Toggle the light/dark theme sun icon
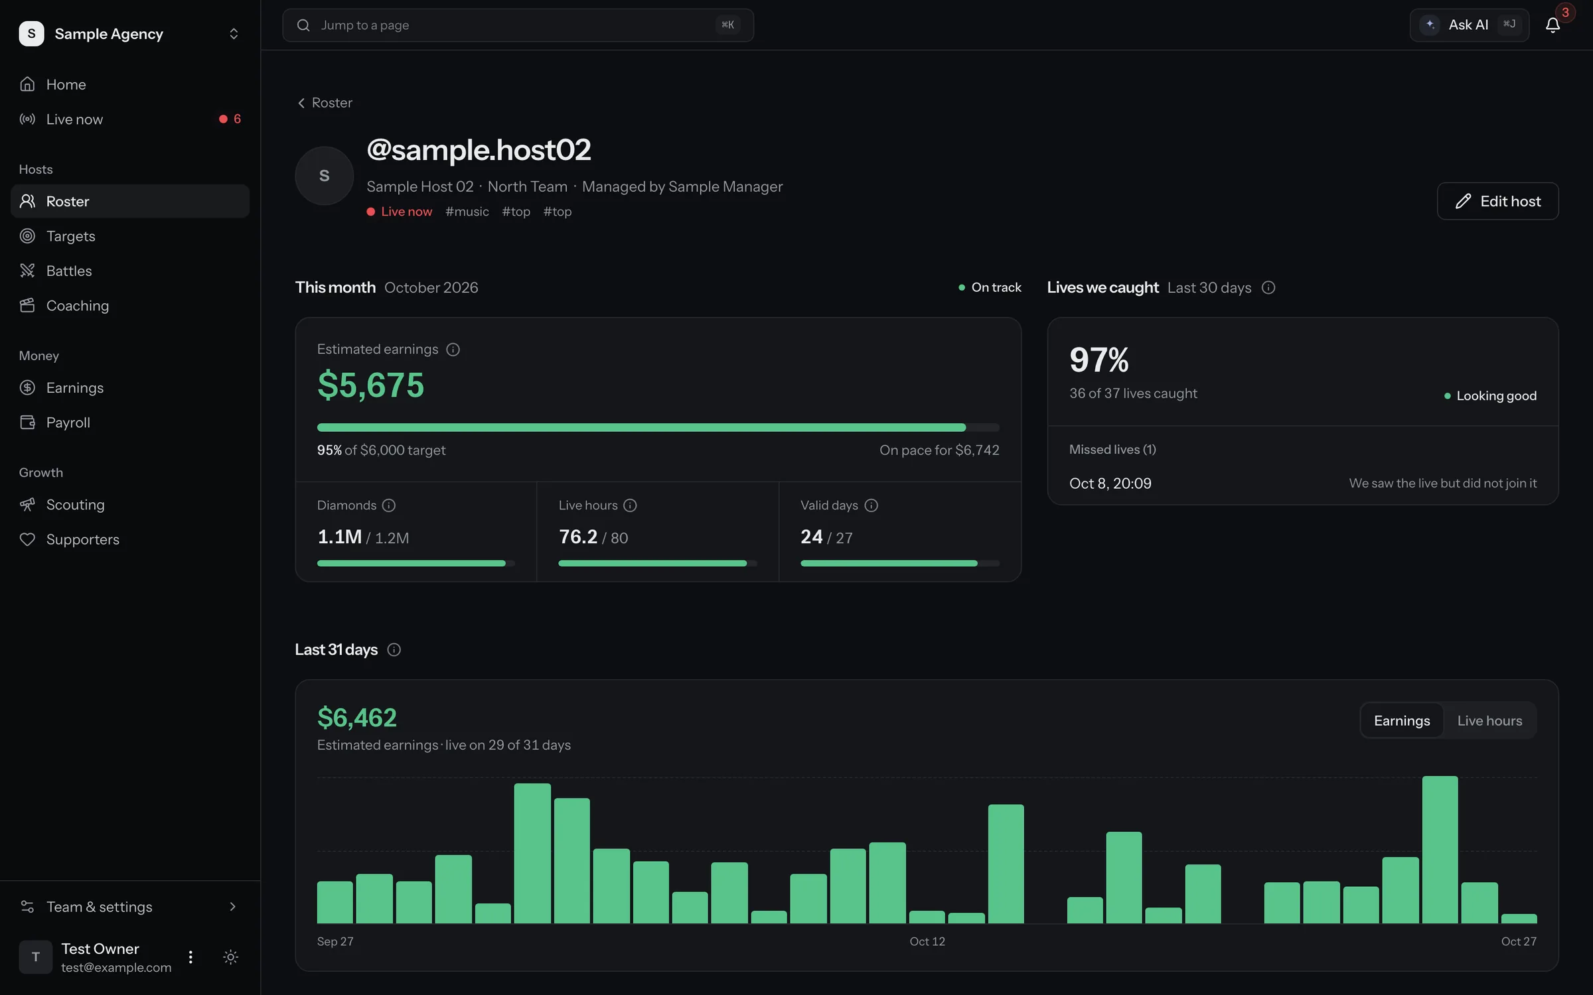This screenshot has height=995, width=1593. pos(230,957)
